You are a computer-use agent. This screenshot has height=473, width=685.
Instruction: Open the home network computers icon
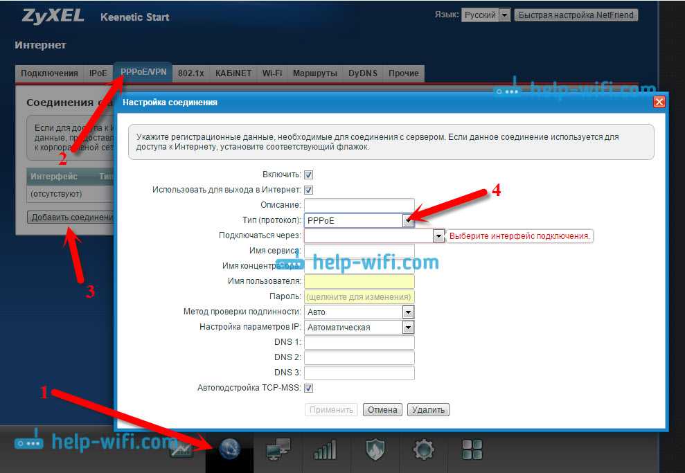[278, 449]
